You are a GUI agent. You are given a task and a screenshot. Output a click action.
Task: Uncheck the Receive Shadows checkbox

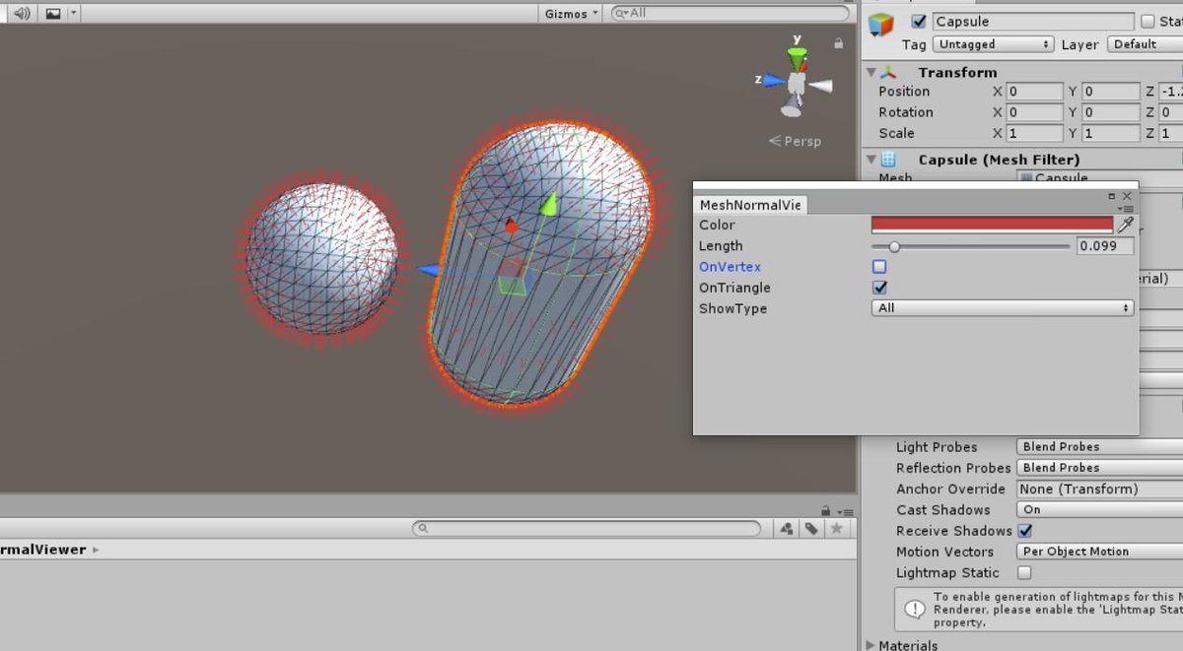(1024, 531)
